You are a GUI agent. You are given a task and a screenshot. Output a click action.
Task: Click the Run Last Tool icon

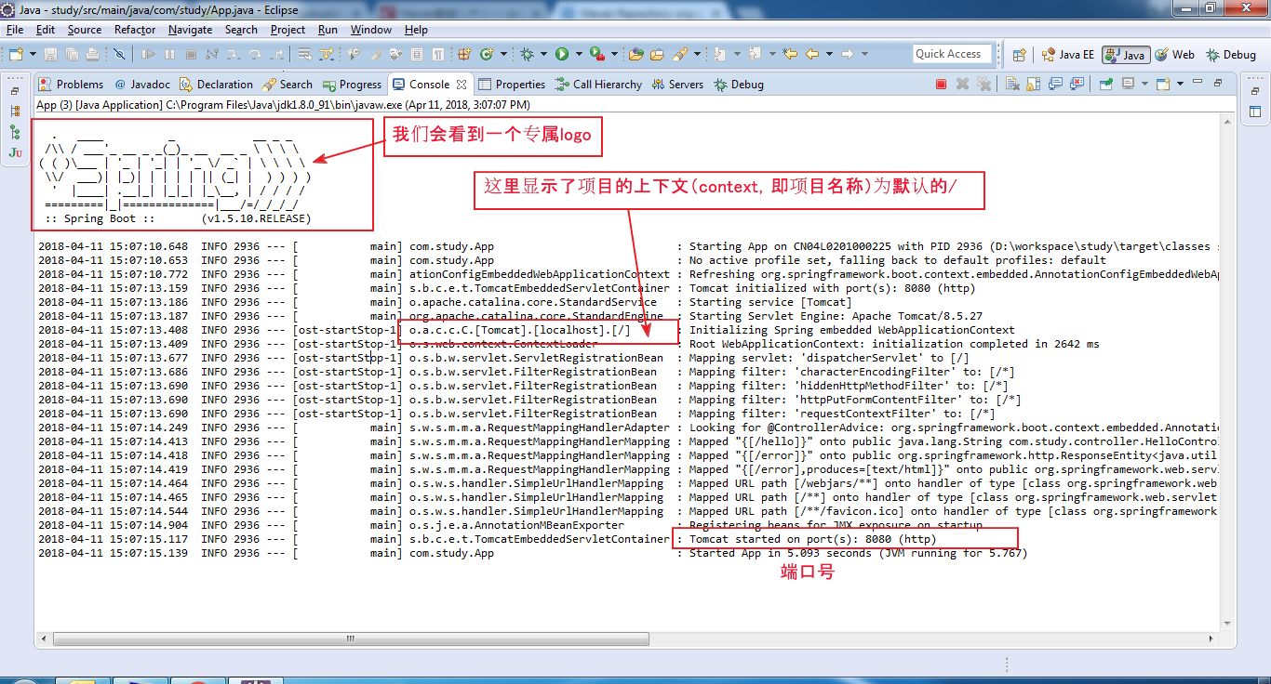[596, 54]
